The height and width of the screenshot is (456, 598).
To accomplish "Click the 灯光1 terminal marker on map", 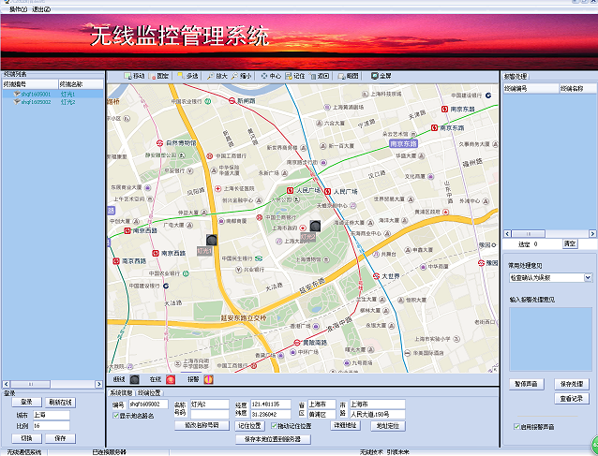I will 213,242.
